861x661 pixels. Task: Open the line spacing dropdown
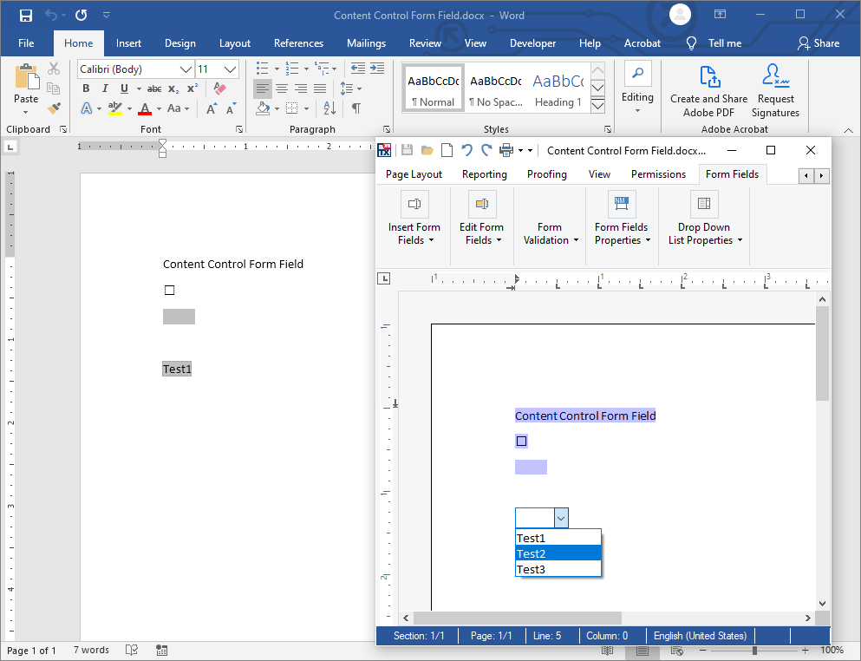point(357,88)
